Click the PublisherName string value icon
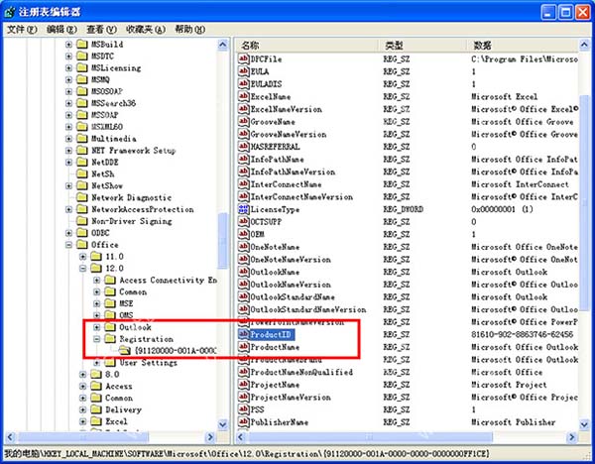This screenshot has width=595, height=464. point(243,421)
